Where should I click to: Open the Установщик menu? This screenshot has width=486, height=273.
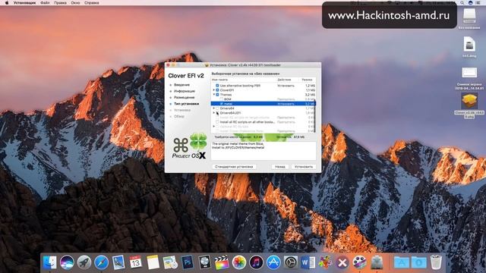click(24, 3)
